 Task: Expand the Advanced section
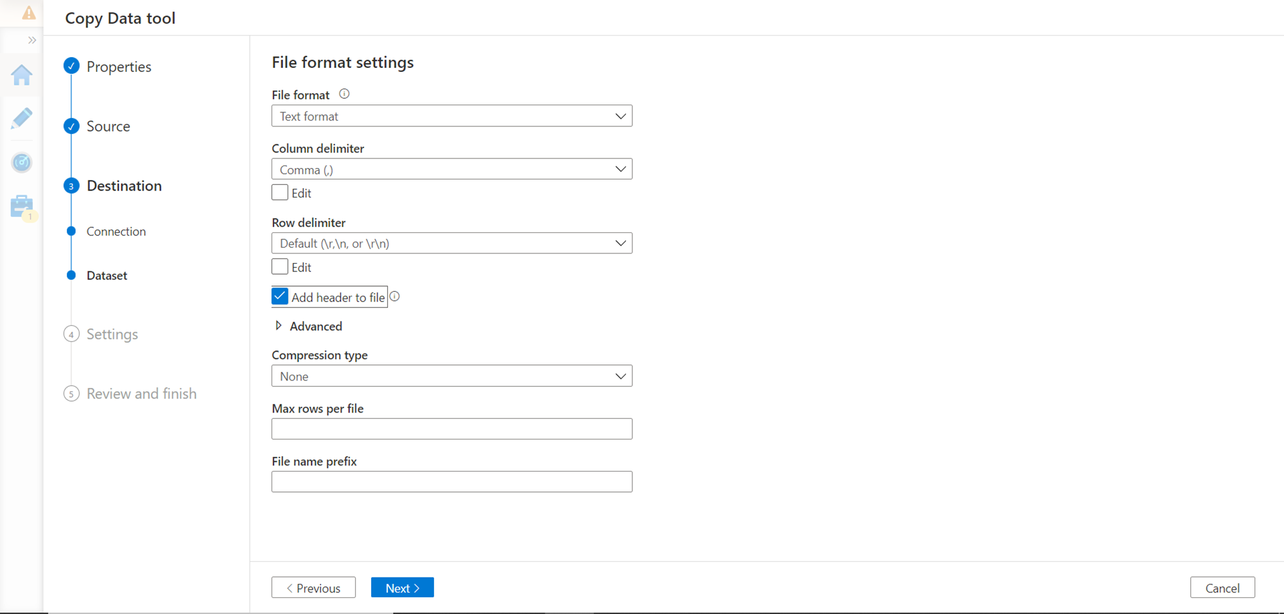308,326
